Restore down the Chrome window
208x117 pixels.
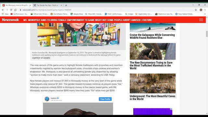(x=199, y=5)
